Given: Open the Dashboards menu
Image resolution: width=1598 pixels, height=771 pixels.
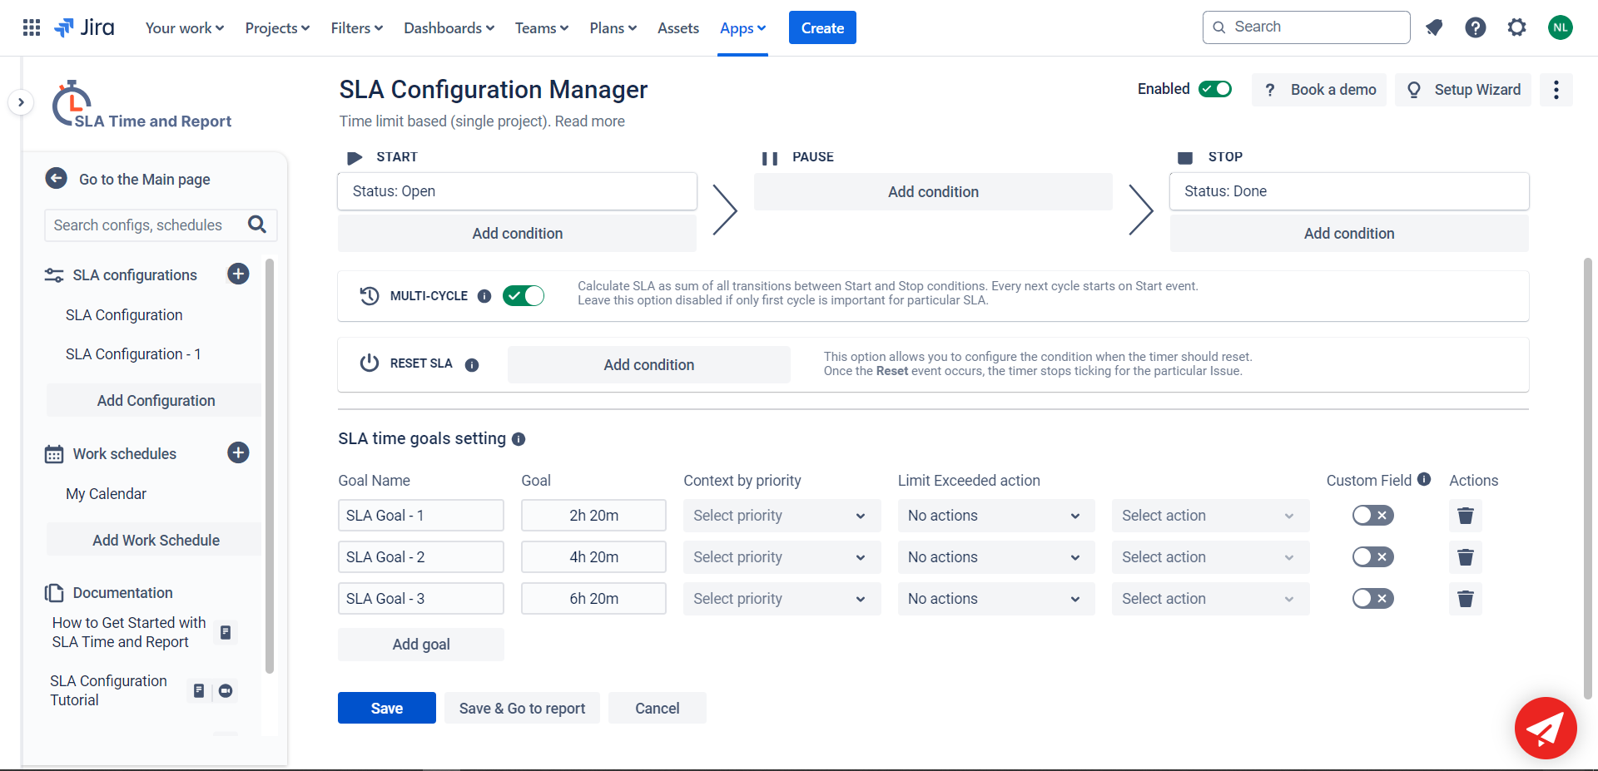Looking at the screenshot, I should pos(449,28).
